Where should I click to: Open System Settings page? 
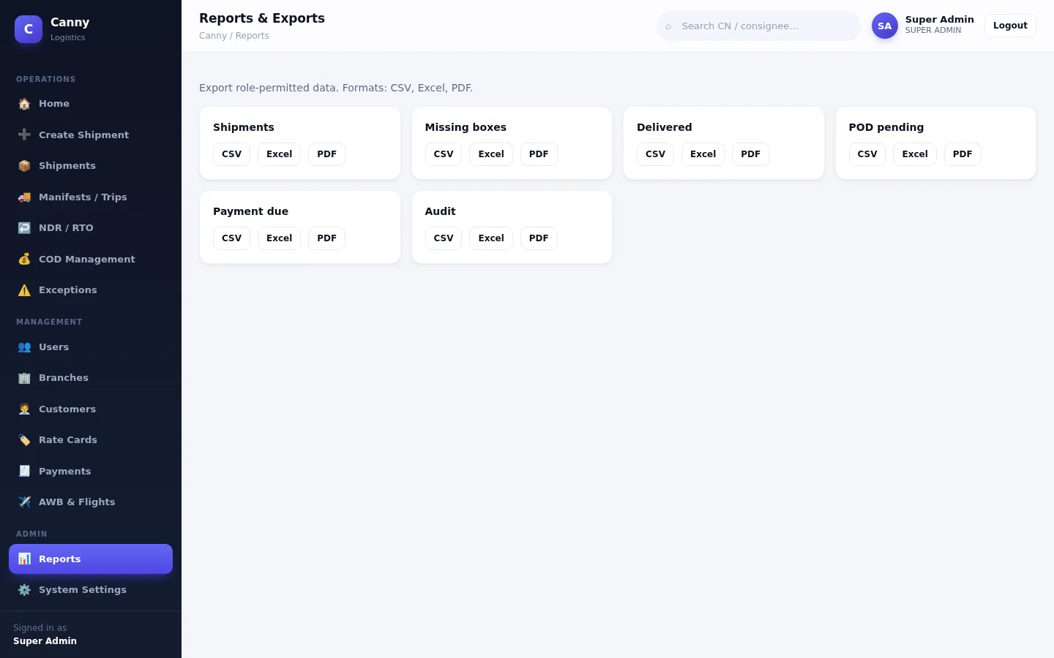click(91, 590)
